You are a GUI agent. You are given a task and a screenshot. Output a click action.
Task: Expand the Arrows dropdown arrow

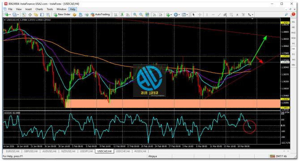252,15
